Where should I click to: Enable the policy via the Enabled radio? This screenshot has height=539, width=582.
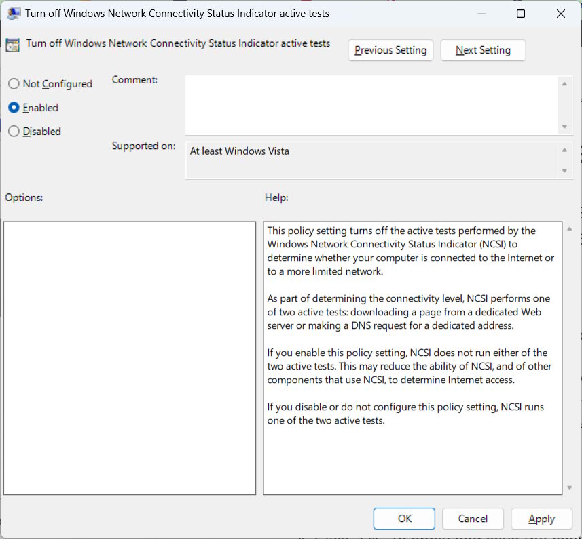coord(13,107)
